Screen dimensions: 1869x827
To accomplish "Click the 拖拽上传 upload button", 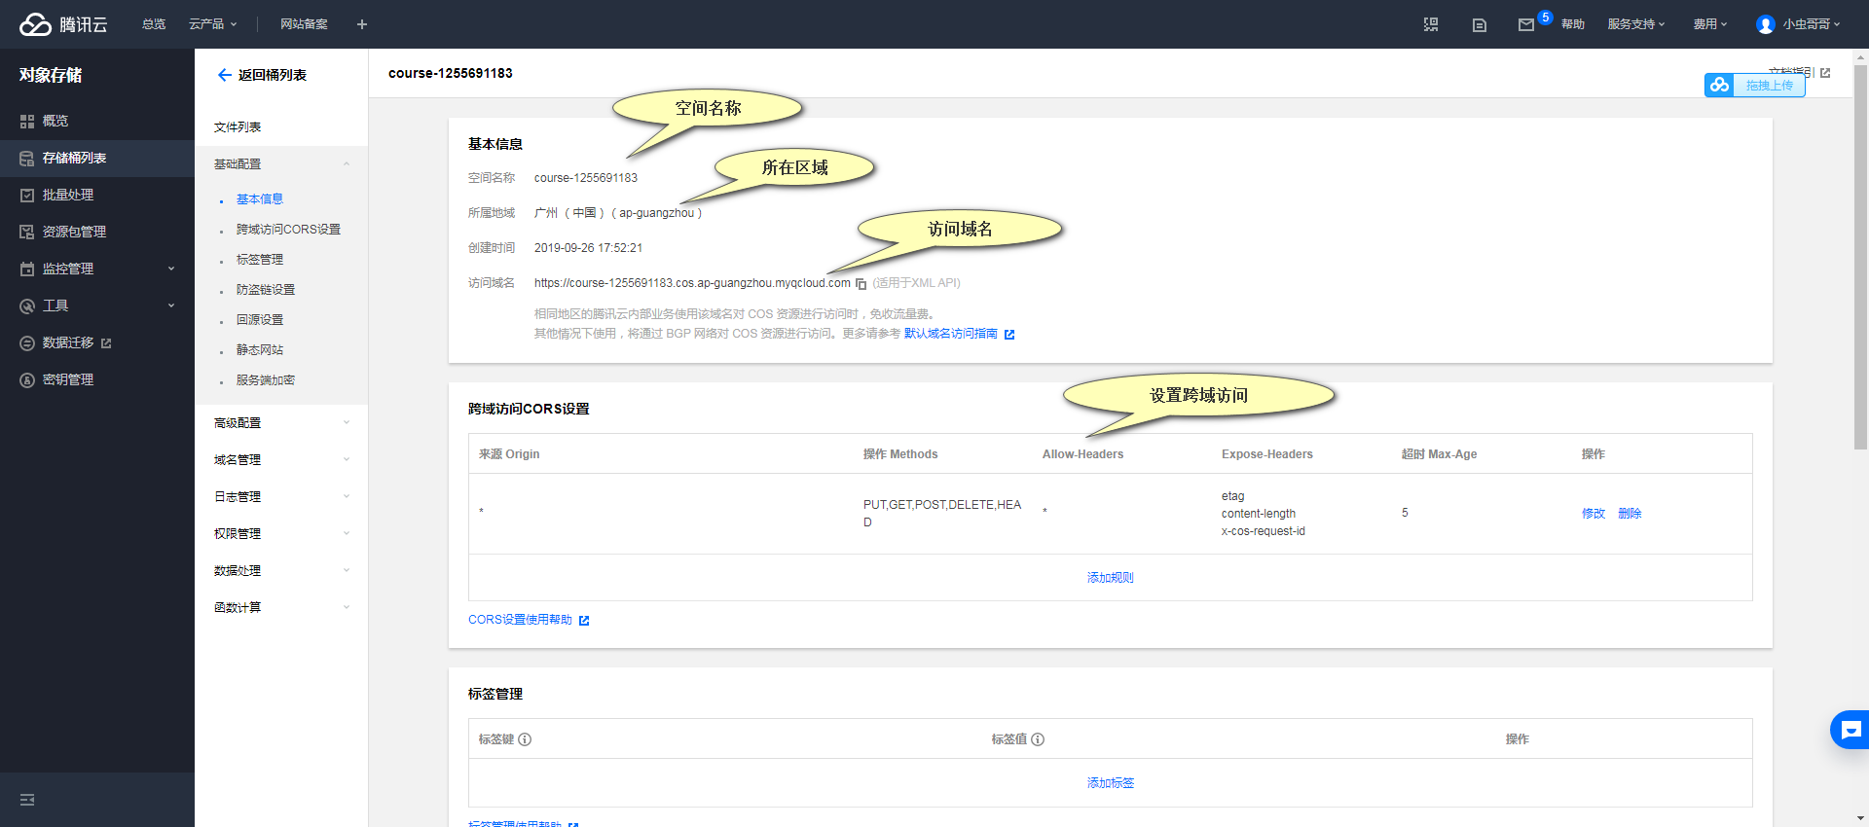I will coord(1755,86).
